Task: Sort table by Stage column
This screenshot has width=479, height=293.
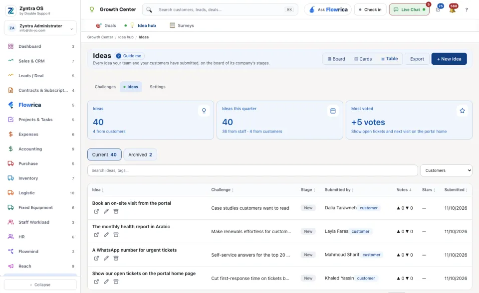Action: click(308, 190)
